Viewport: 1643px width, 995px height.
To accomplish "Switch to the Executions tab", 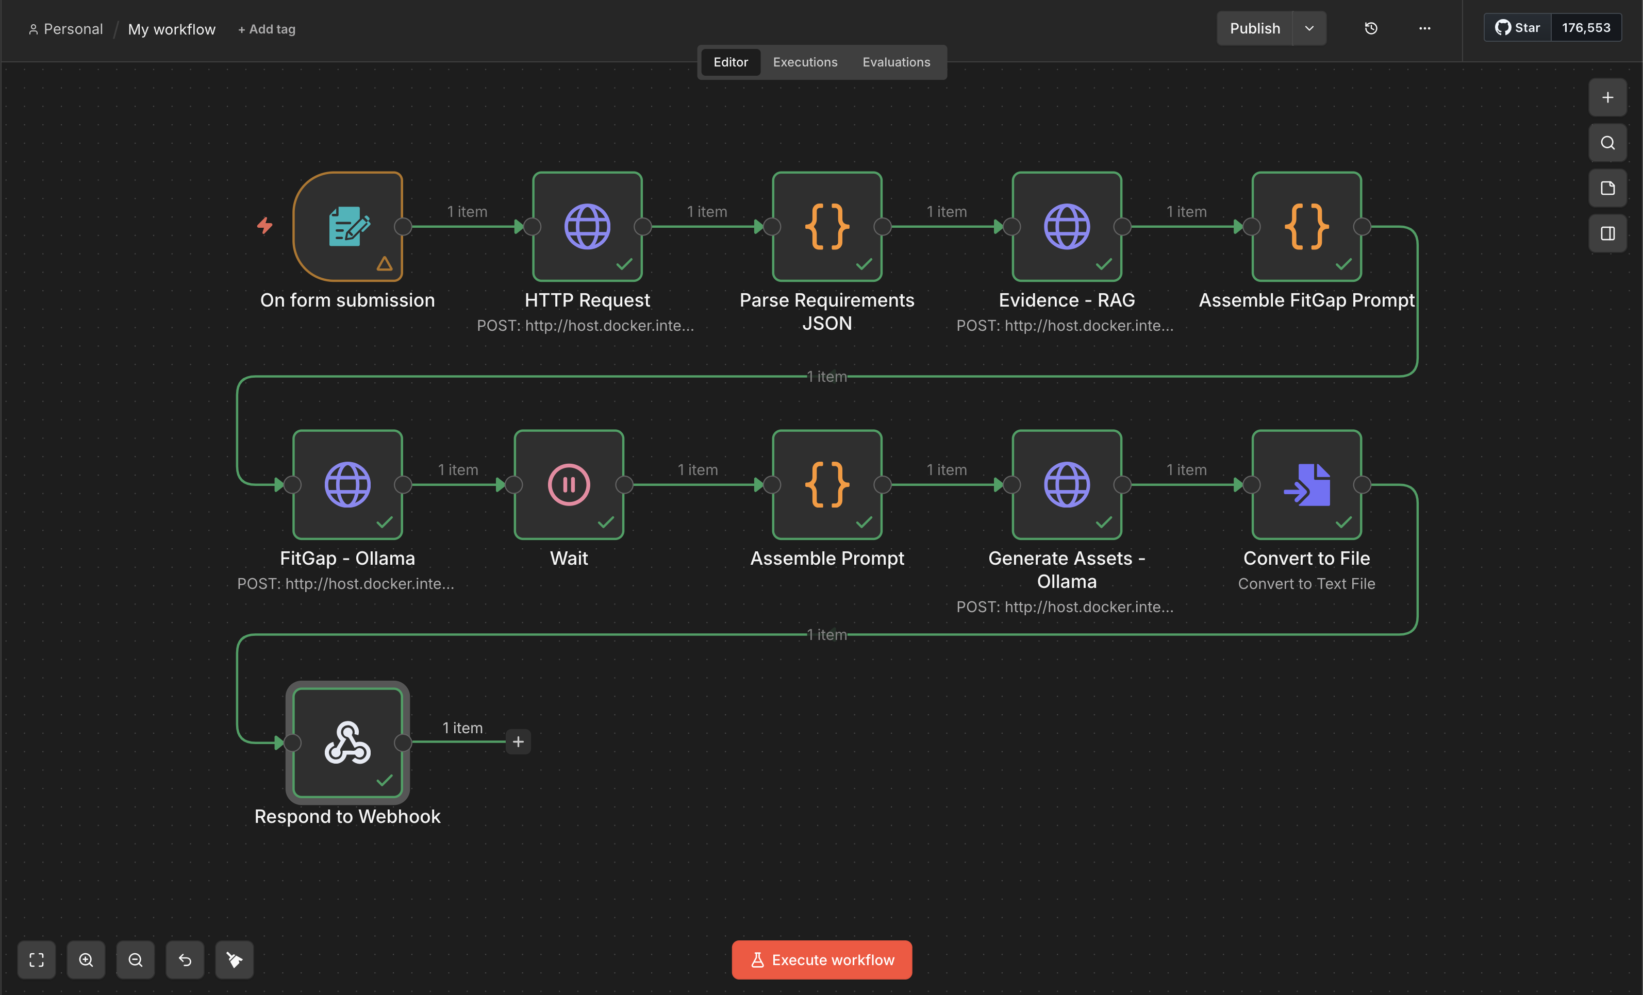I will point(805,62).
